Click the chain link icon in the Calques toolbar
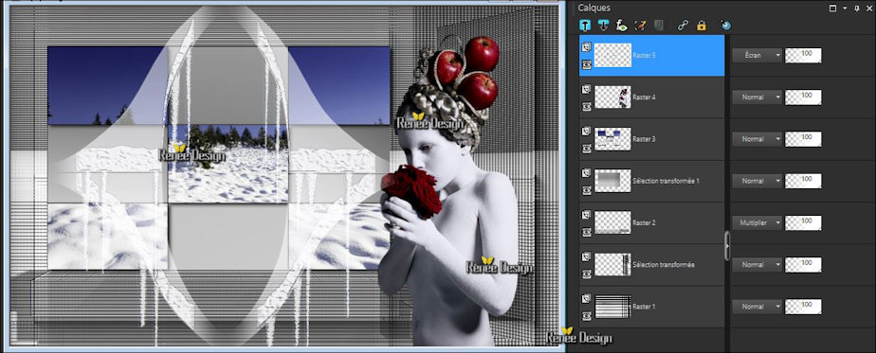876x353 pixels. 683,26
